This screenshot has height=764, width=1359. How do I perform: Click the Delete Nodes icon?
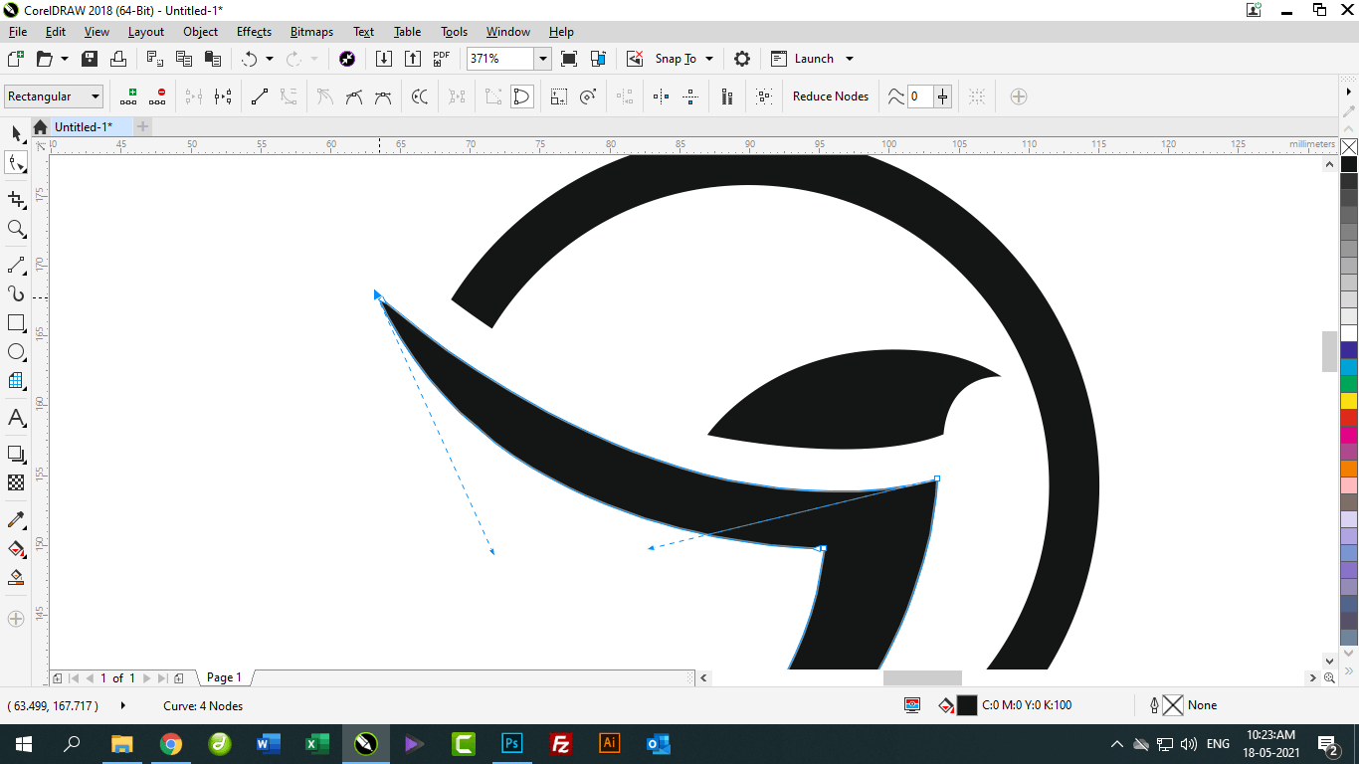coord(157,96)
